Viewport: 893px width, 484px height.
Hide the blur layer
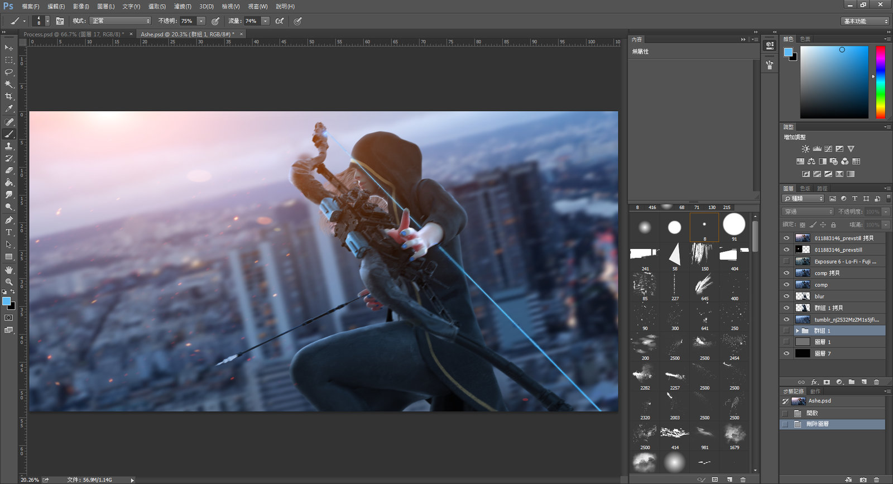786,296
